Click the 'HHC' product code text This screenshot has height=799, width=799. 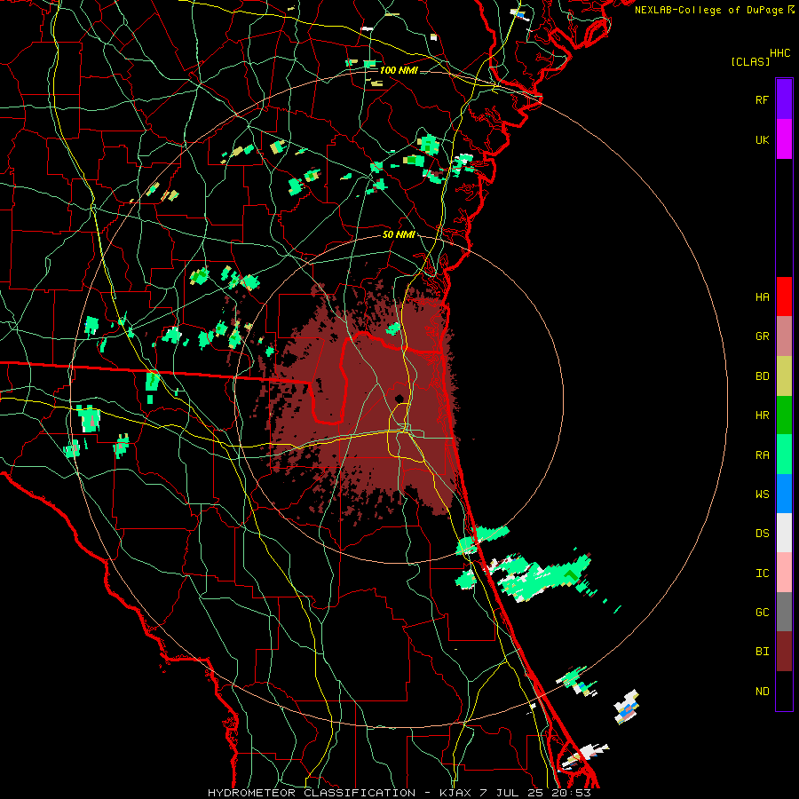pos(780,53)
